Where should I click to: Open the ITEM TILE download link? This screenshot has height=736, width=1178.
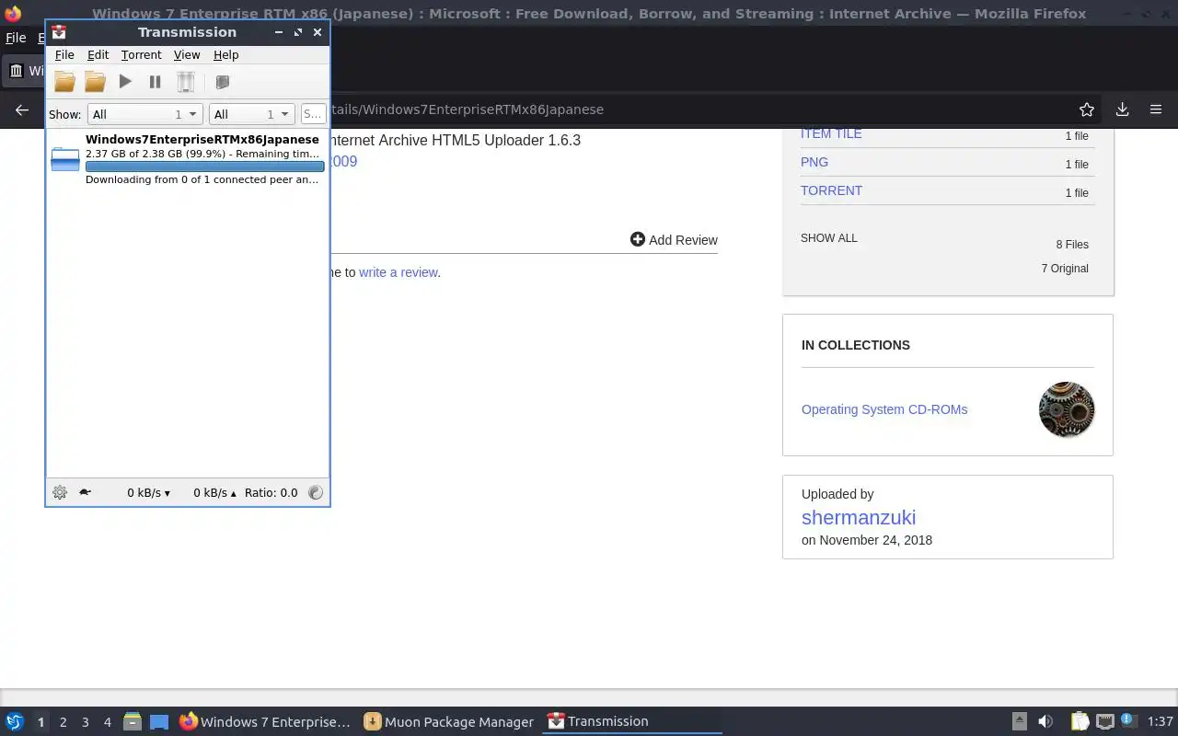point(831,133)
